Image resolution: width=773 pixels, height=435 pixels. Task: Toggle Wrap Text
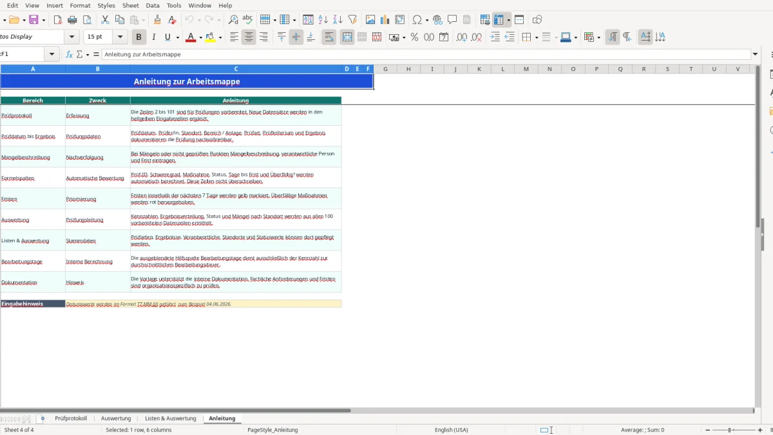[x=329, y=37]
